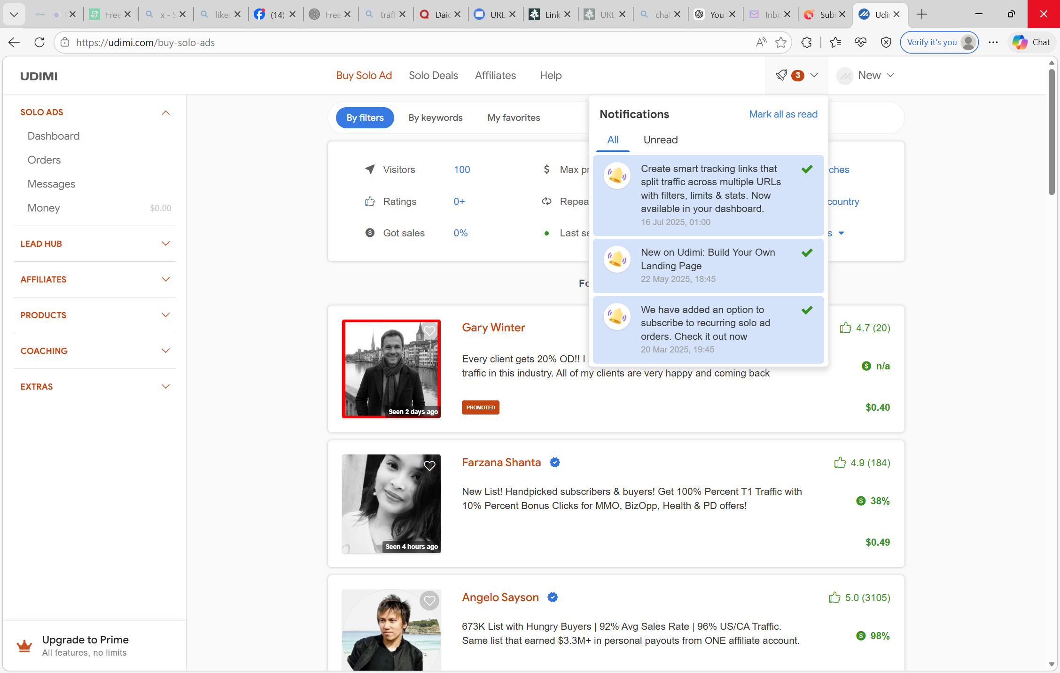Click the Copilot Chat icon in the browser toolbar

point(1020,42)
